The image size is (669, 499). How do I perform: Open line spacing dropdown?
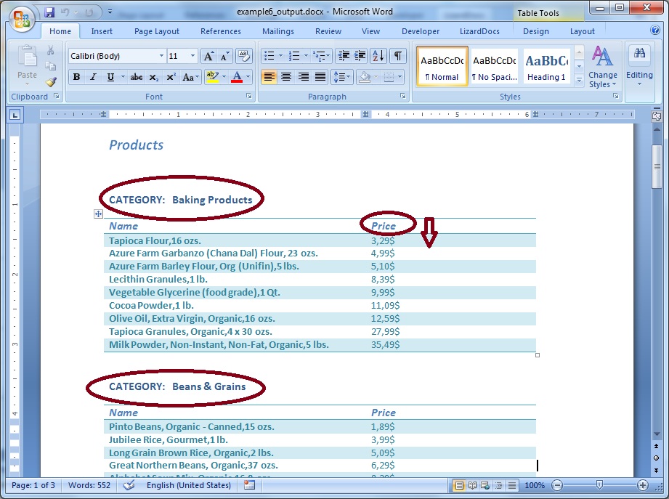point(341,77)
